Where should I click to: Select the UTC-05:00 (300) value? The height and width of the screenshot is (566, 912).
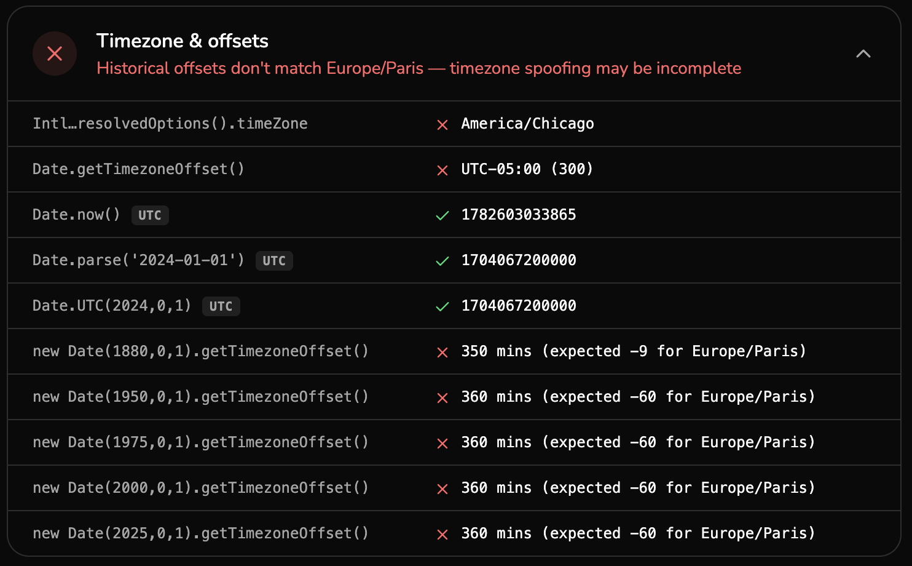(527, 169)
